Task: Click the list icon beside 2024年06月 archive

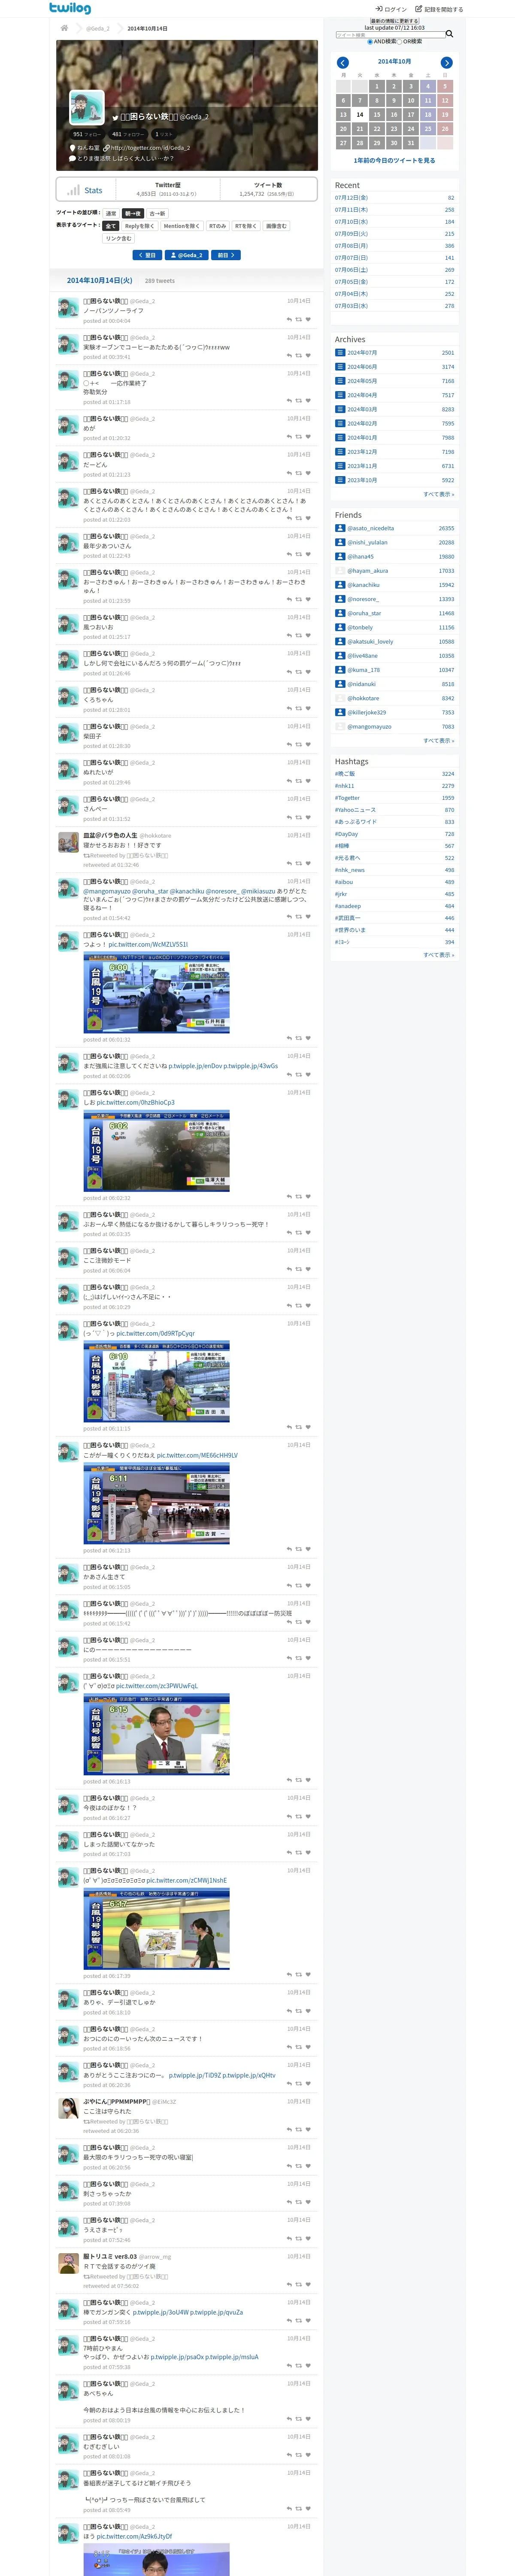Action: coord(340,367)
